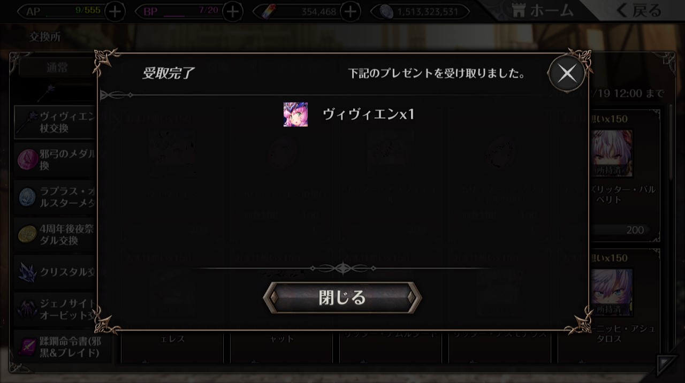Open the ヴィヴィエン杖交換 menu item
Image resolution: width=685 pixels, height=383 pixels.
tap(57, 122)
